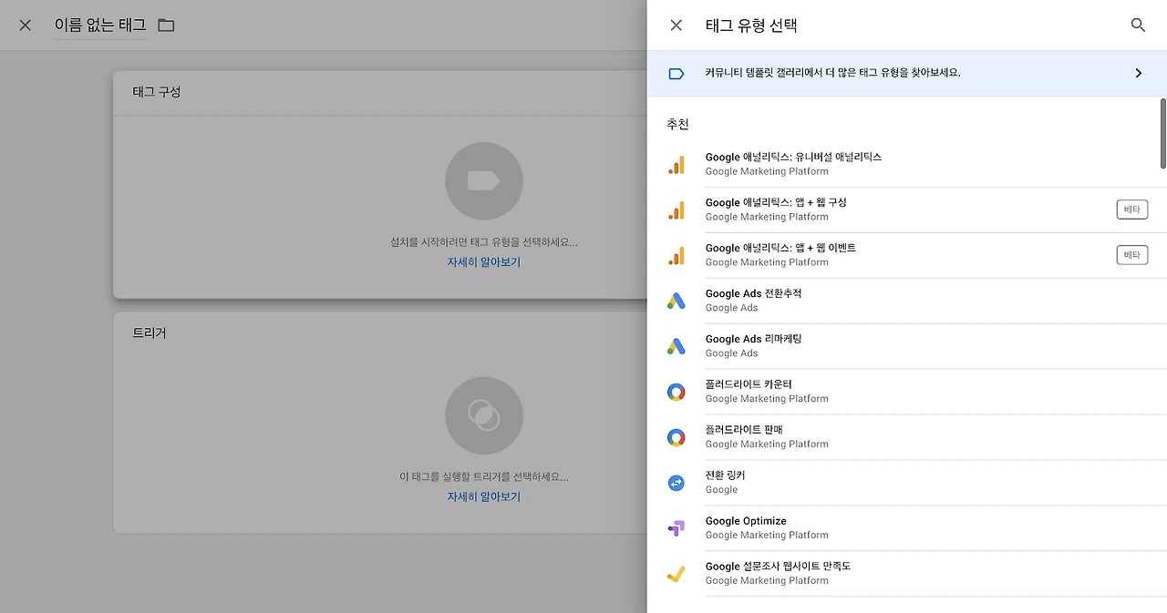Click 베타 badge on 앱 + 웹 이벤트 row
Screen dimensions: 1167x613
point(1132,255)
